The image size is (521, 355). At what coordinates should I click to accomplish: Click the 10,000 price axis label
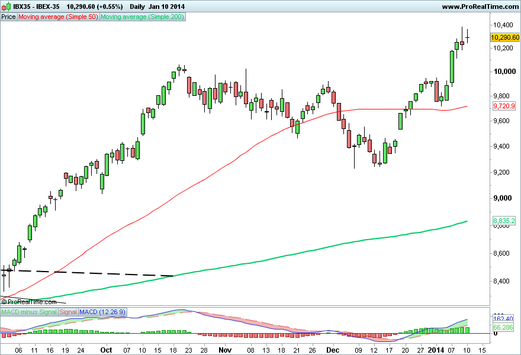click(x=504, y=72)
